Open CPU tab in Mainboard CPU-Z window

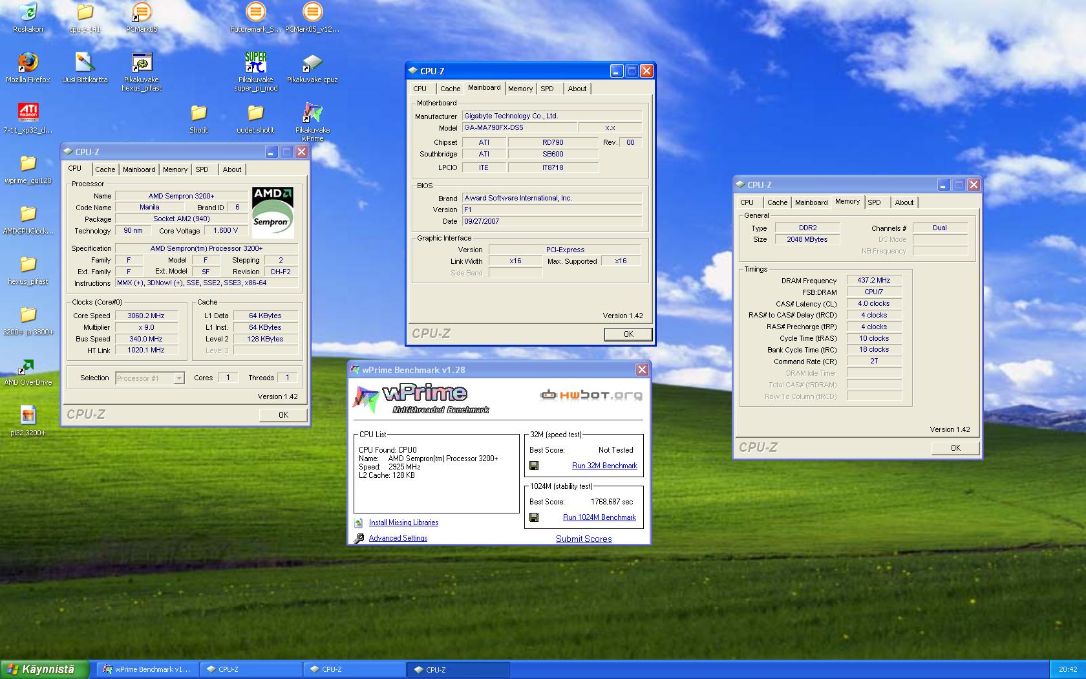[x=420, y=89]
